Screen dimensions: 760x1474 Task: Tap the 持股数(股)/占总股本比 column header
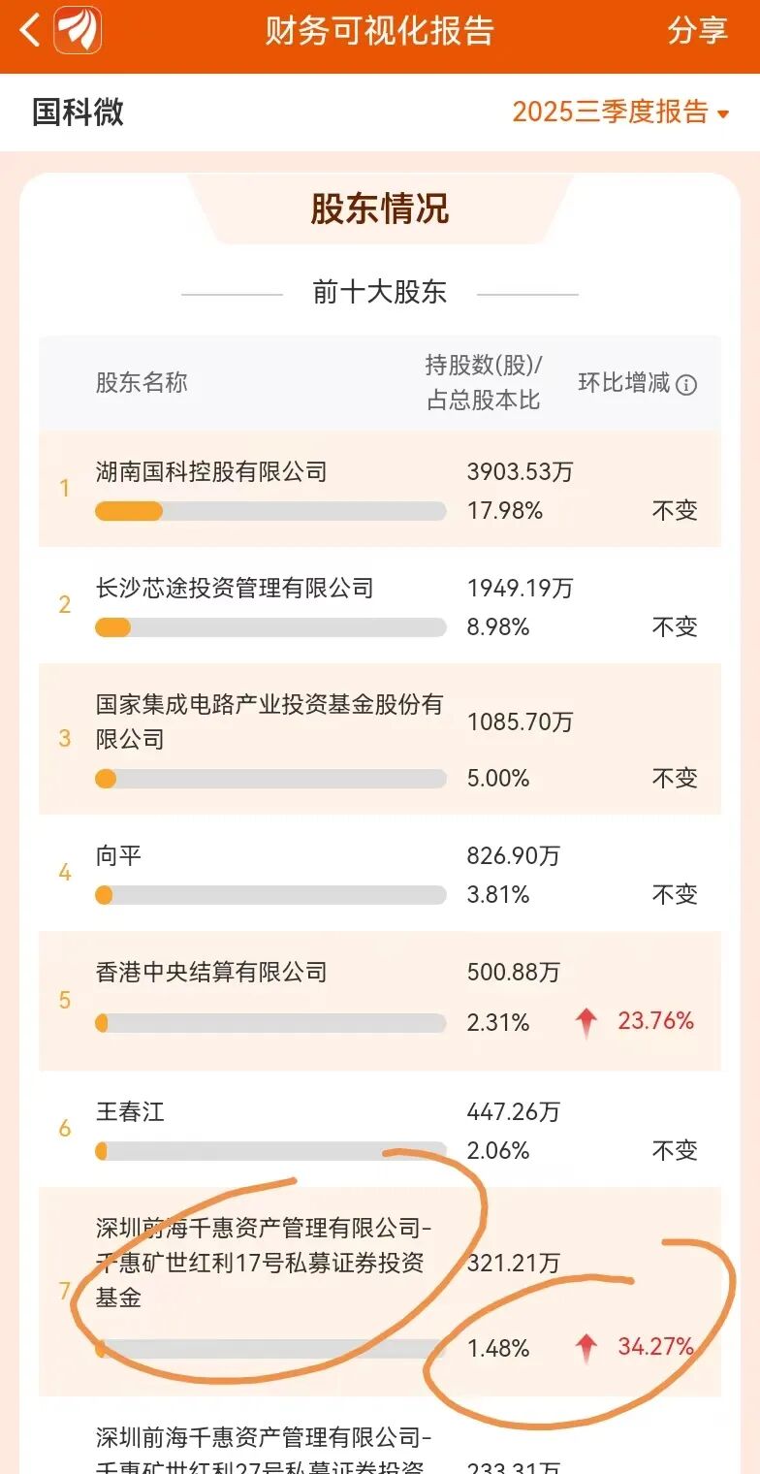point(484,382)
